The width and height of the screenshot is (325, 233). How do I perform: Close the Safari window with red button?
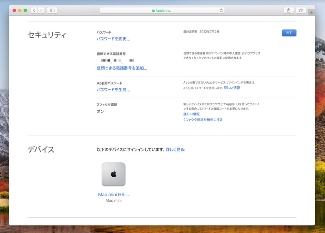(14, 10)
